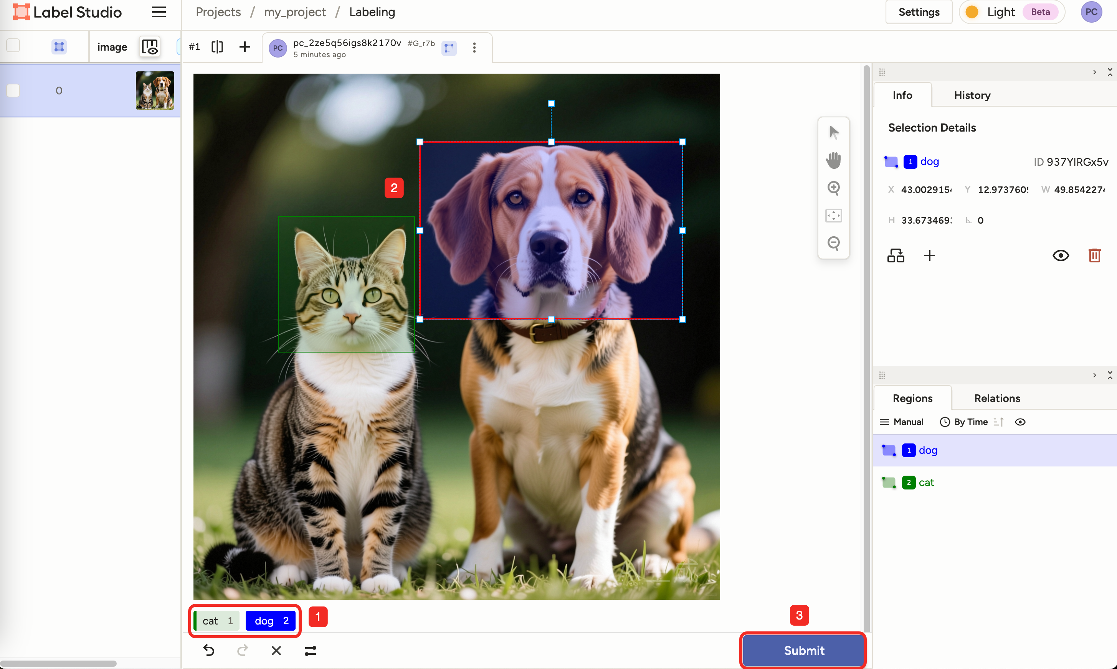Check the task 0 row checkbox
The width and height of the screenshot is (1117, 669).
[x=13, y=91]
